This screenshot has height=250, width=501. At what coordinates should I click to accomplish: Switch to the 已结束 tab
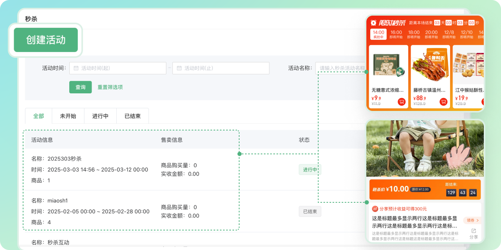click(133, 116)
